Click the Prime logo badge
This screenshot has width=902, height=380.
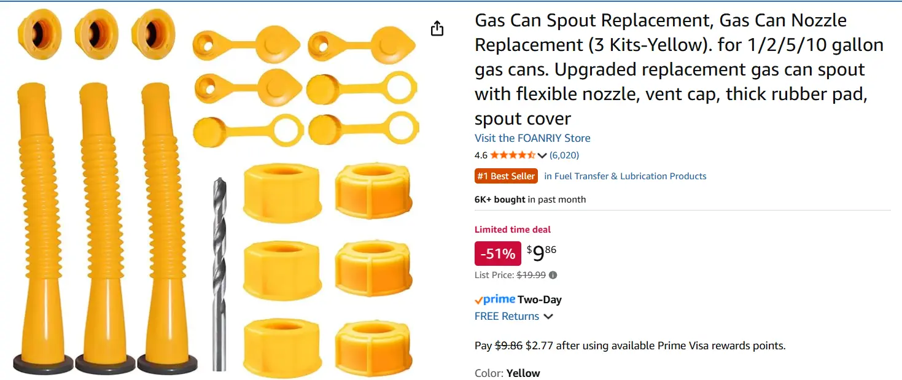tap(495, 300)
